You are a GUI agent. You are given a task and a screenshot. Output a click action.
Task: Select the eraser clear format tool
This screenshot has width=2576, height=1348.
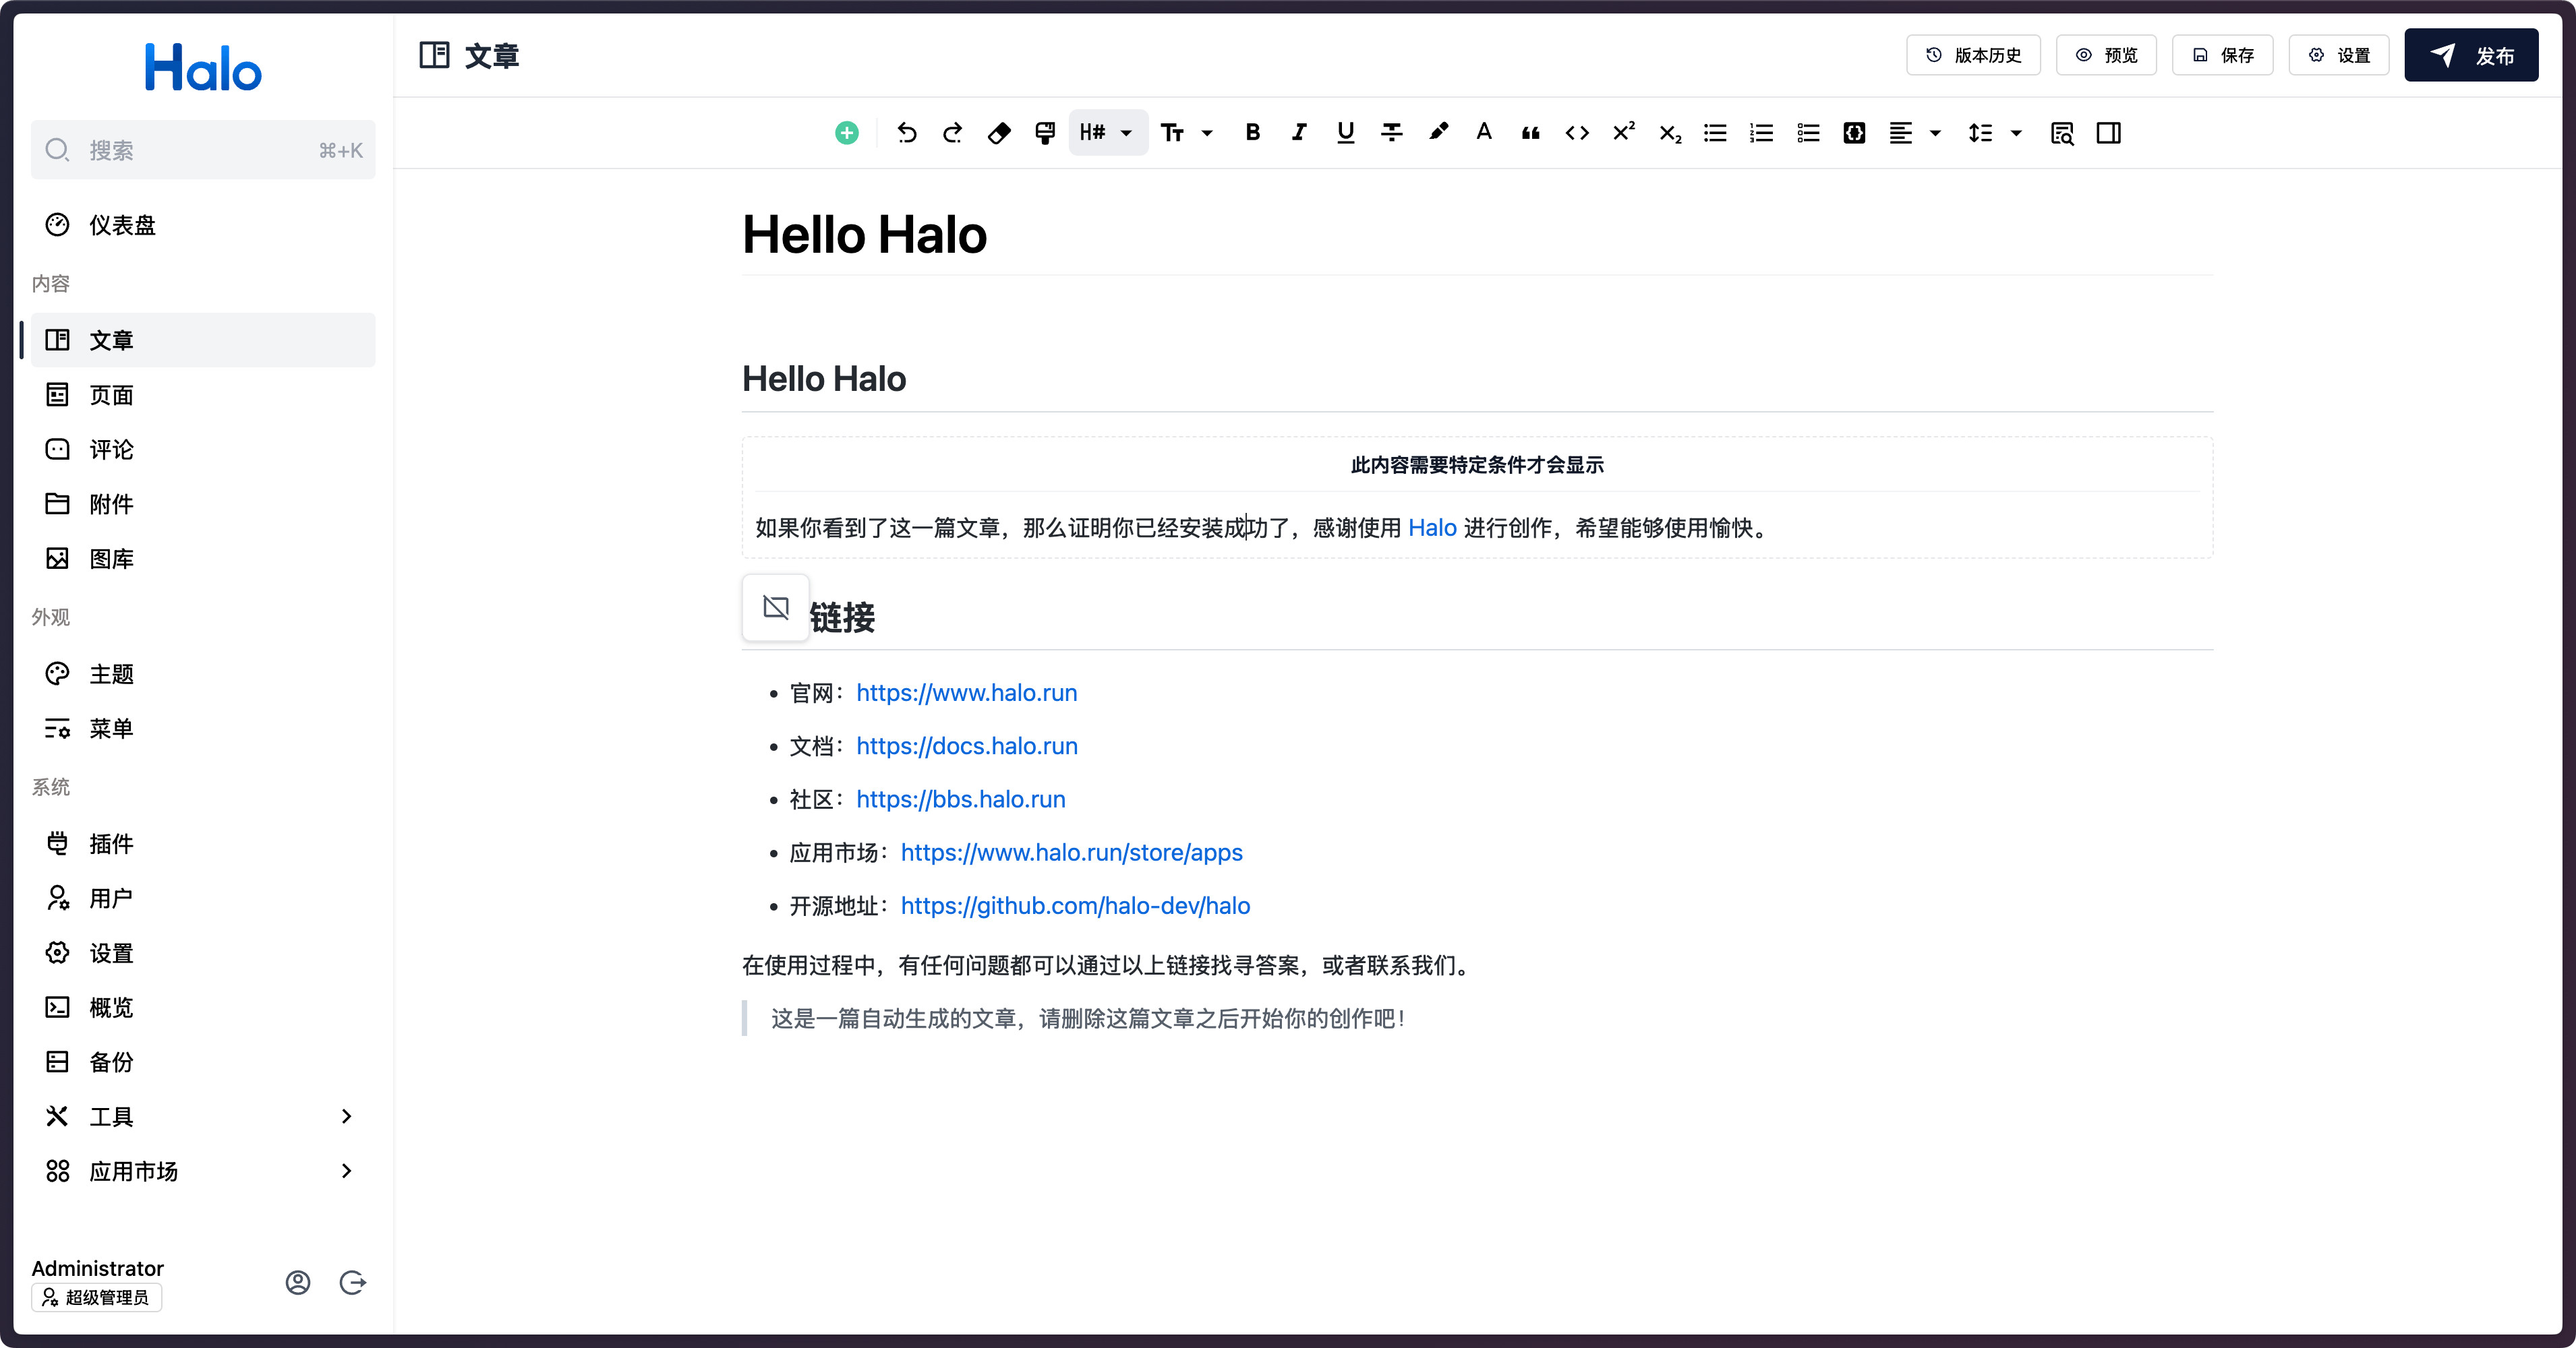998,133
